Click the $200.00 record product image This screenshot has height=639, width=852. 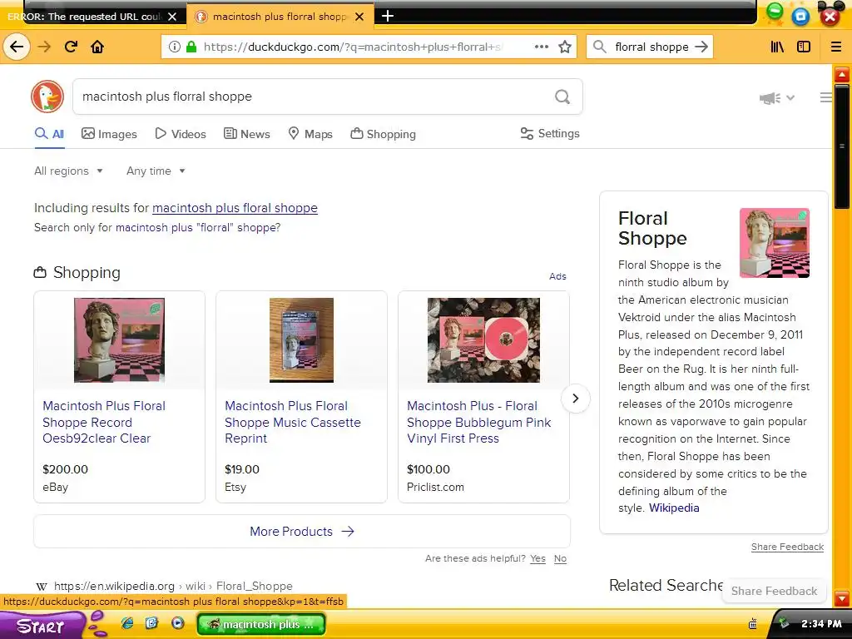[x=119, y=340]
